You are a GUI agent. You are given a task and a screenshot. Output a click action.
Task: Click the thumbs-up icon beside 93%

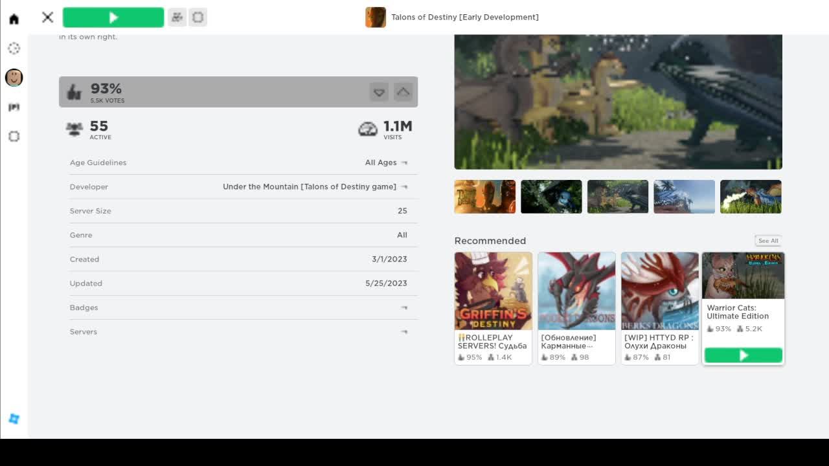click(74, 92)
